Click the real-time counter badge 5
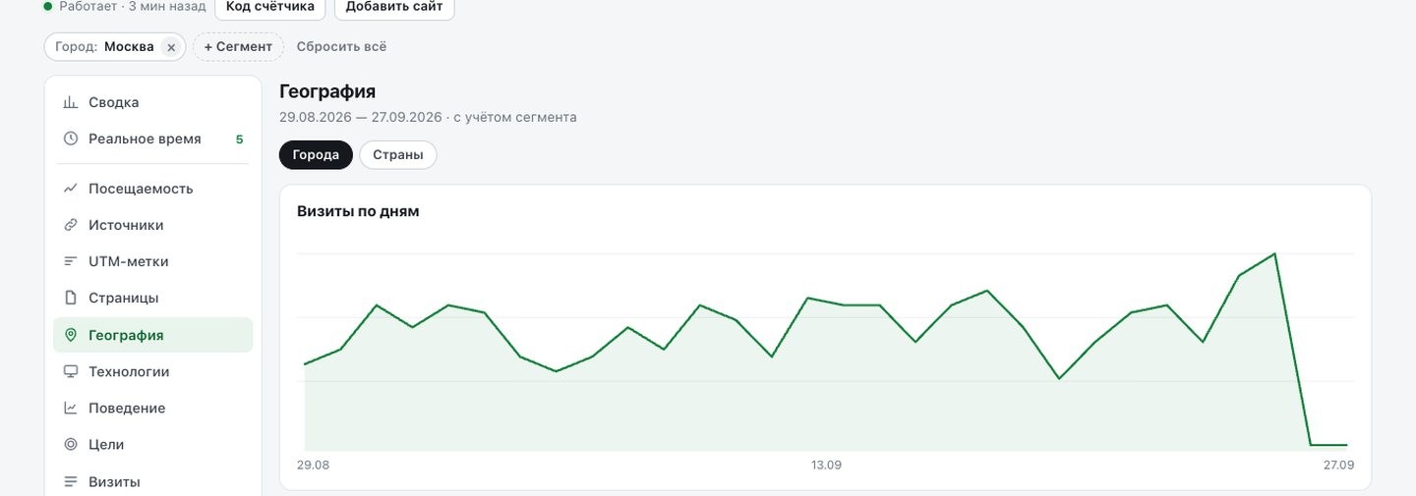The image size is (1416, 496). pyautogui.click(x=239, y=139)
